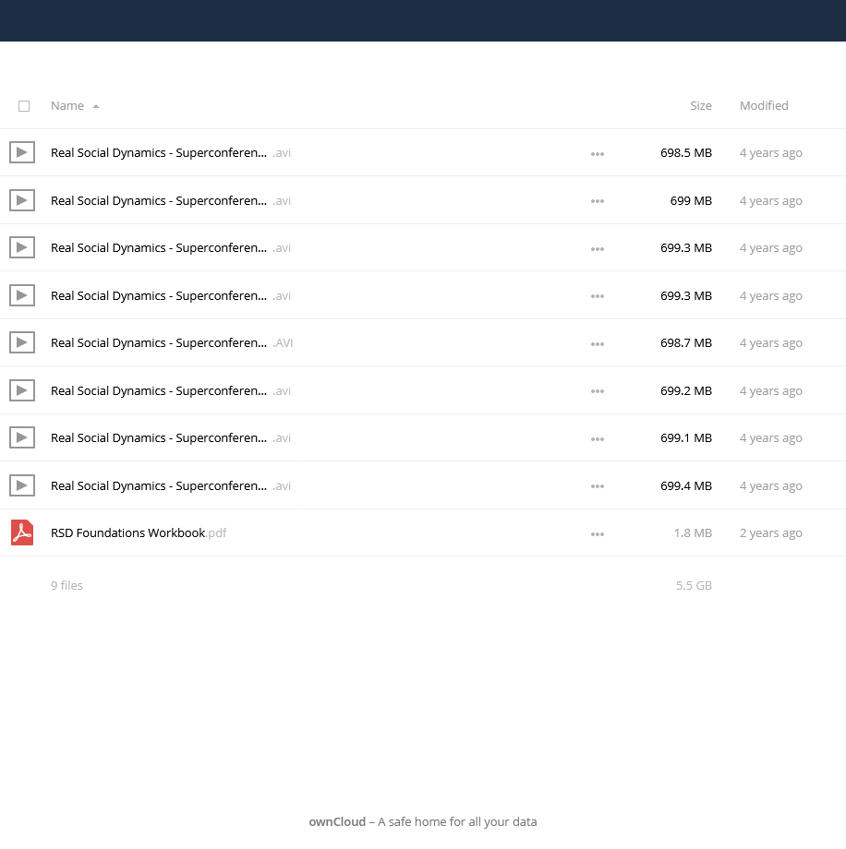Open the Superconference video sized 699.4 MB
The image size is (846, 849).
pos(171,485)
